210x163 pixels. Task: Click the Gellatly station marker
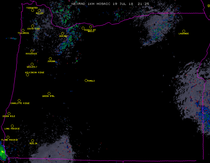pyautogui.click(x=32, y=64)
